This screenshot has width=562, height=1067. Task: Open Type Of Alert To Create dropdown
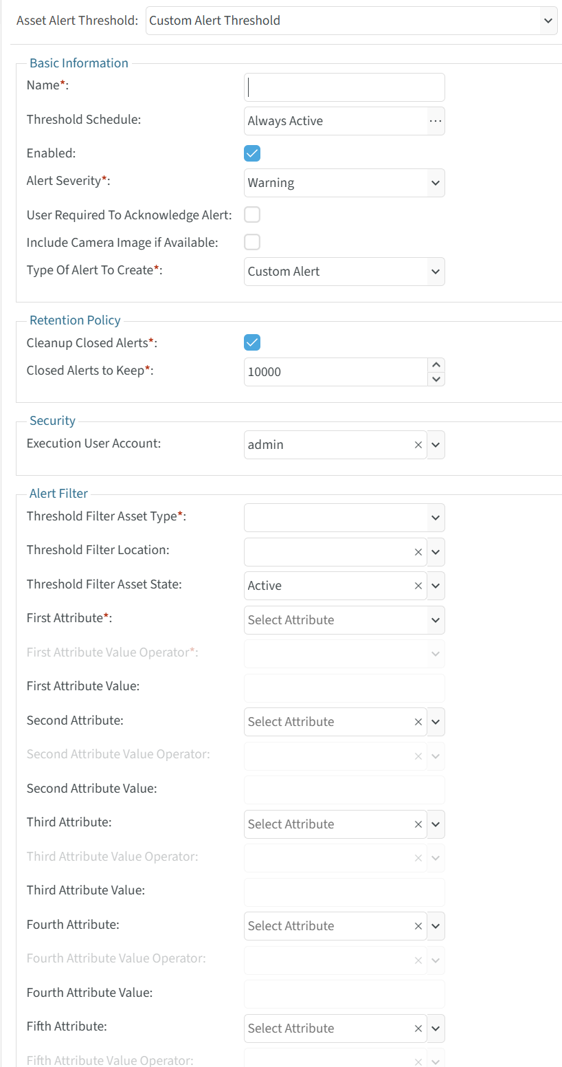(x=344, y=272)
